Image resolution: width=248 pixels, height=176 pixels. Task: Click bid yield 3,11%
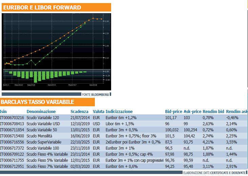click(x=208, y=167)
